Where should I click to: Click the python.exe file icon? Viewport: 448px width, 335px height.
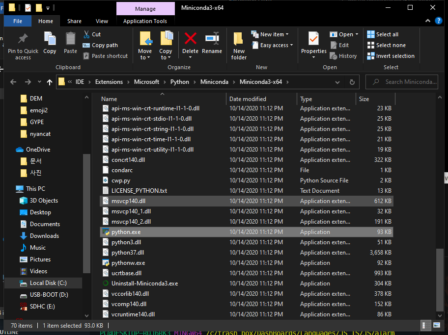106,232
